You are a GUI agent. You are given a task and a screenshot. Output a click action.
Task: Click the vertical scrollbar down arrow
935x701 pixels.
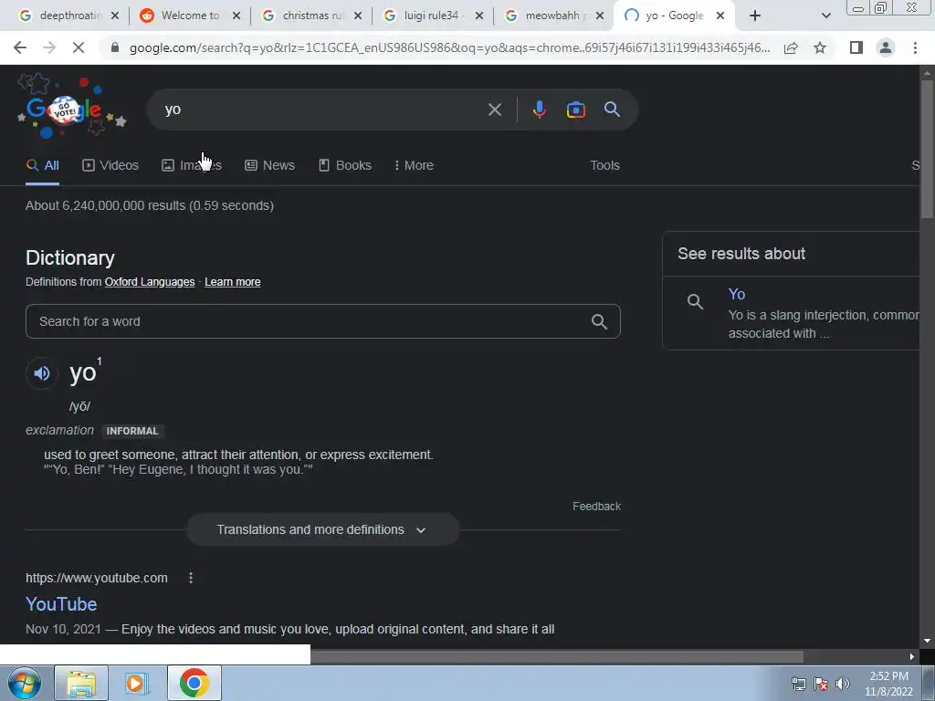click(x=927, y=641)
